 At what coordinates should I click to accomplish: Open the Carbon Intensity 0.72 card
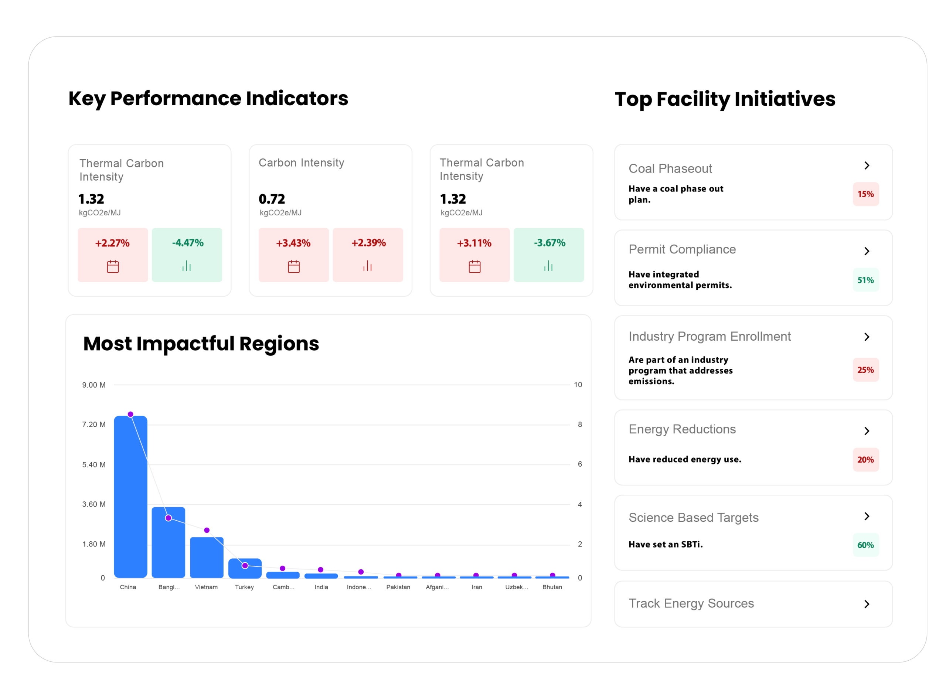(x=330, y=221)
